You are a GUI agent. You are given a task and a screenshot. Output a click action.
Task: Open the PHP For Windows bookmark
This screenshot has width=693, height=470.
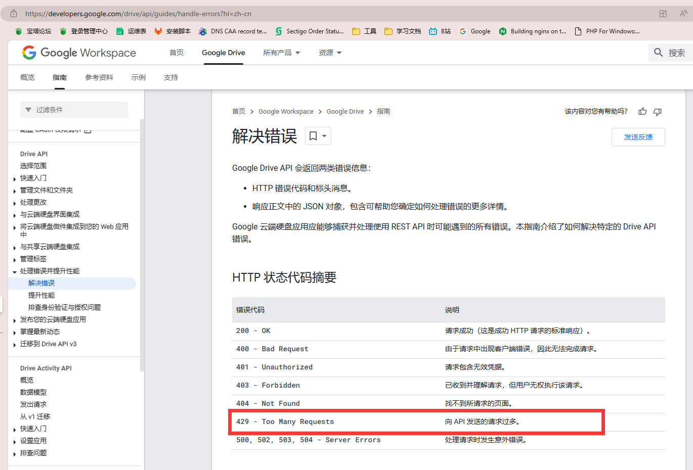tap(607, 31)
